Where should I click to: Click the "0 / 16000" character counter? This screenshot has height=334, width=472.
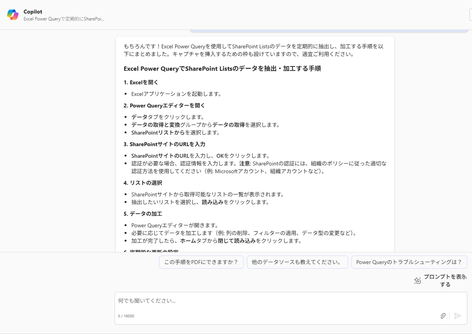click(126, 316)
